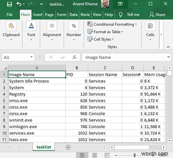Screen dimensions: 173x158
Task: Click the Share button
Action: (157, 15)
